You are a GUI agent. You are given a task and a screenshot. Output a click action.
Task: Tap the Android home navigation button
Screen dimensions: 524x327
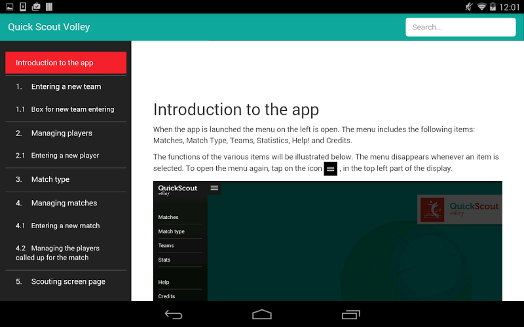(261, 315)
